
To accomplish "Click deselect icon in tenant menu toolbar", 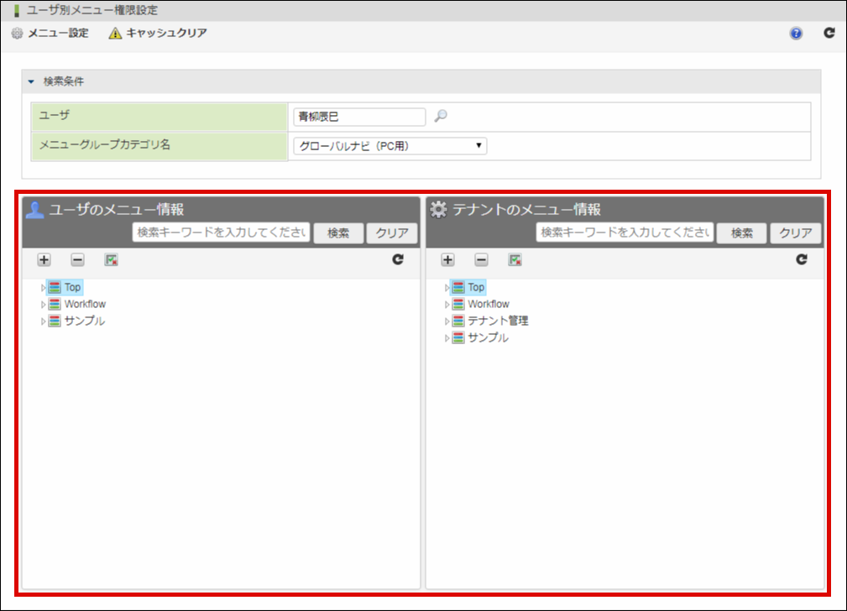I will tap(515, 260).
